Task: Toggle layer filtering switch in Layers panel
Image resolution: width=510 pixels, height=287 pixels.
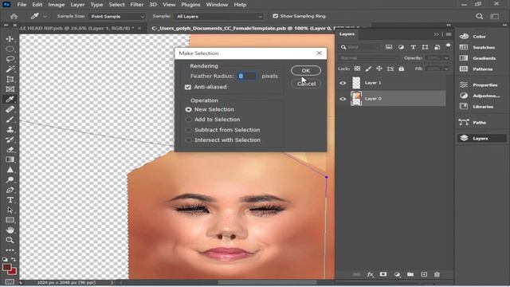Action: [x=448, y=46]
